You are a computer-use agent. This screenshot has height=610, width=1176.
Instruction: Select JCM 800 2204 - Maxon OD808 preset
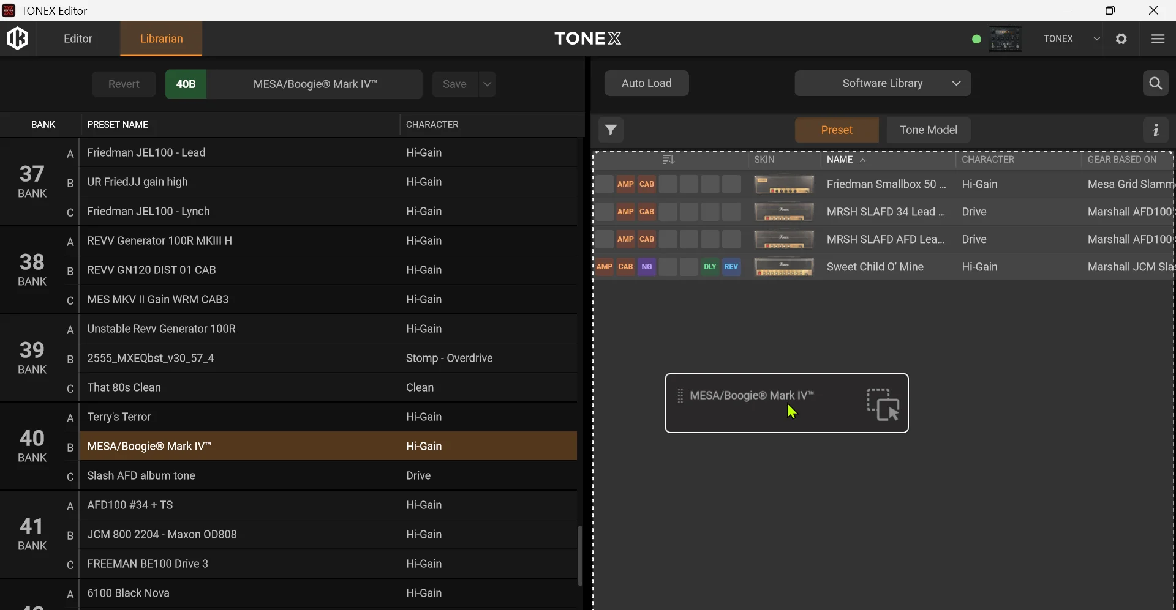pyautogui.click(x=328, y=534)
